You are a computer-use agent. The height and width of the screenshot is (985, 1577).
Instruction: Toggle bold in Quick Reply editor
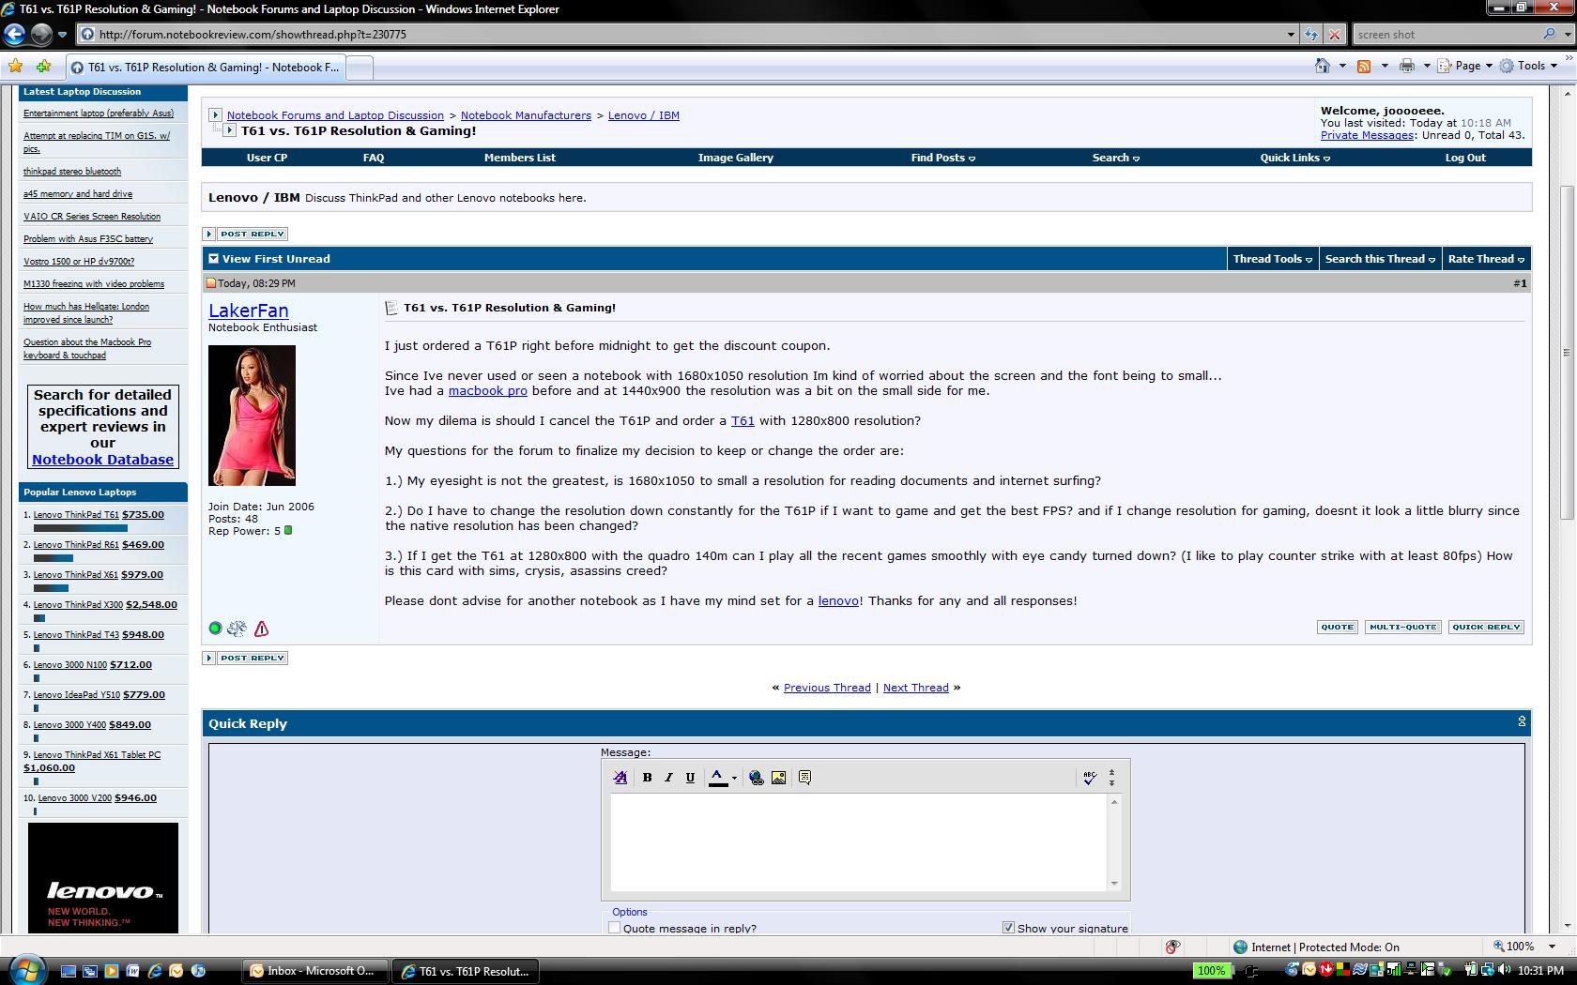tap(647, 777)
